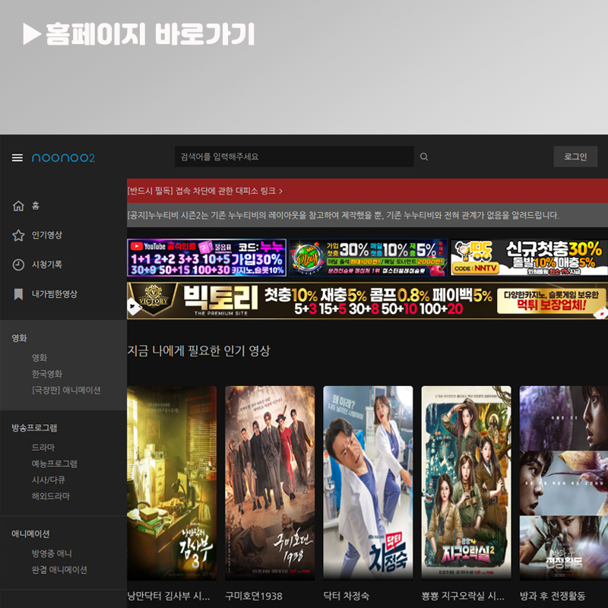608x608 pixels.
Task: Open the hamburger menu icon
Action: (17, 157)
